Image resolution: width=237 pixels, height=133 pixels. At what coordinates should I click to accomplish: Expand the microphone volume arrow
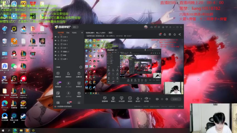pyautogui.click(x=141, y=99)
